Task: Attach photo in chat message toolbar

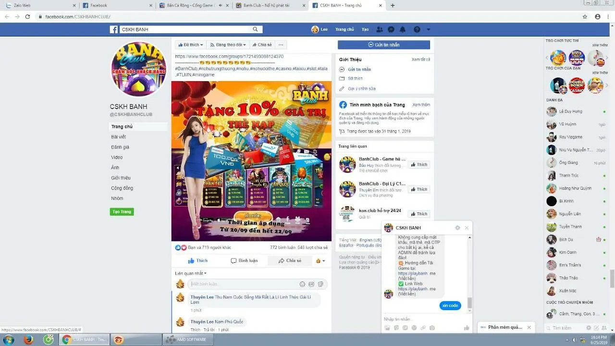Action: pos(387,328)
